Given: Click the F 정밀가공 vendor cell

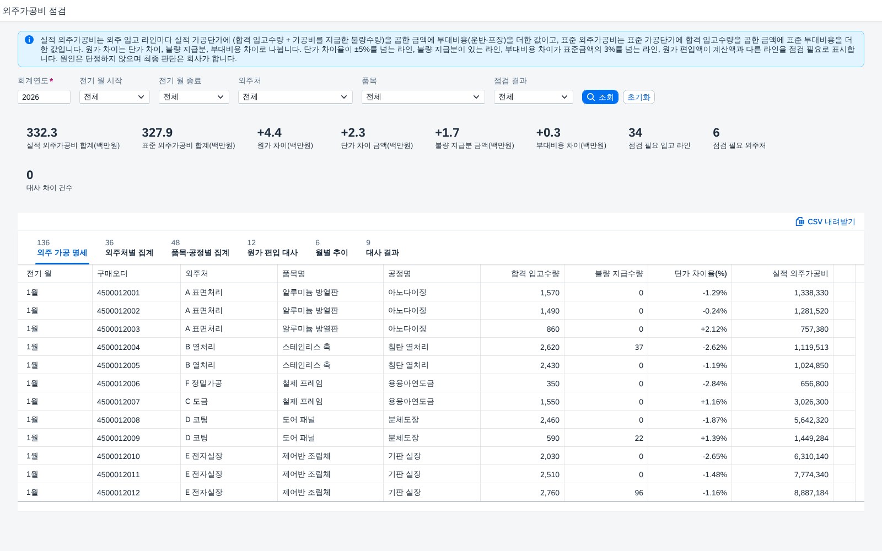Looking at the screenshot, I should point(229,383).
